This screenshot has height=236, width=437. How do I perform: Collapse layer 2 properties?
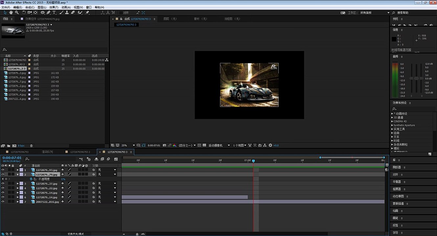pyautogui.click(x=18, y=175)
